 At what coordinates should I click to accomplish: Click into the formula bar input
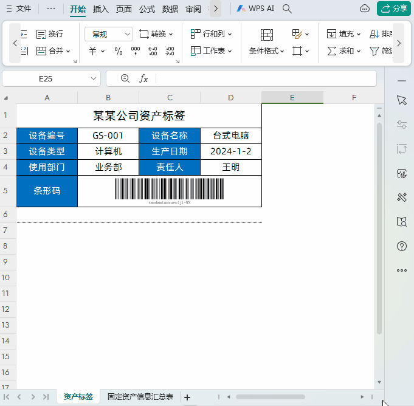[x=266, y=78]
